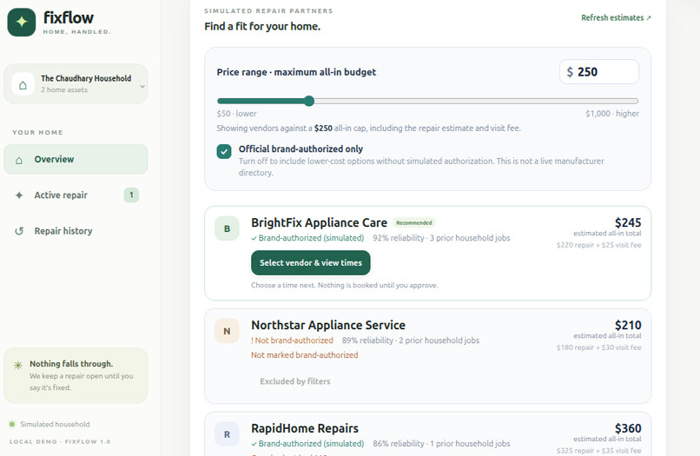
Task: Click '92% reliability · 3 prior household jobs'
Action: coord(441,238)
